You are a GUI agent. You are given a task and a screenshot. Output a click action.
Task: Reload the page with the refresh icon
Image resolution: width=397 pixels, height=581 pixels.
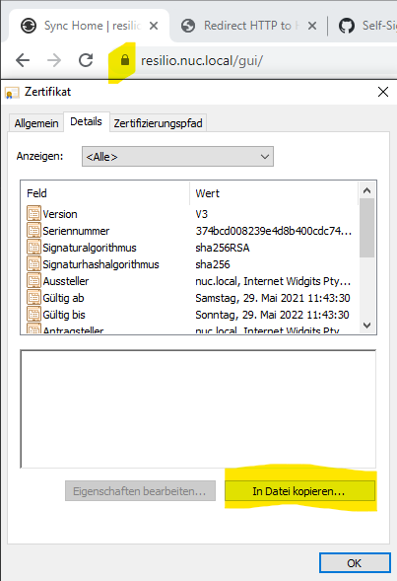click(x=86, y=60)
